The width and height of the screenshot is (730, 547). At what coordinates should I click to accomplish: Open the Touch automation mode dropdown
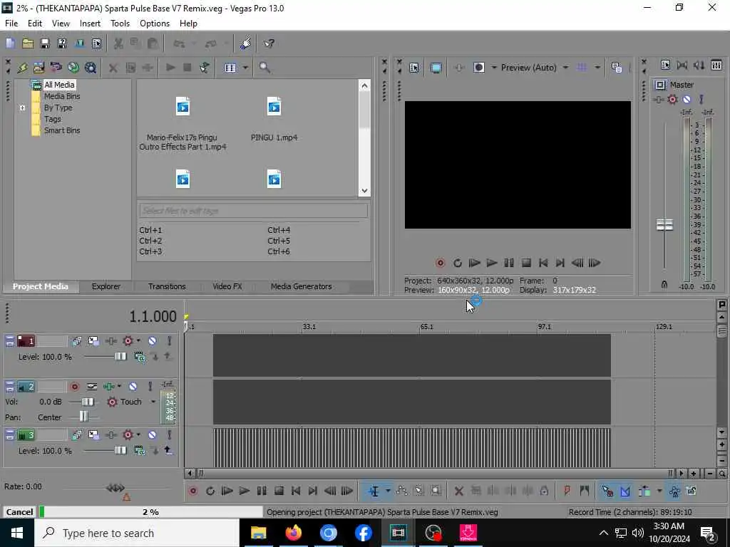(153, 402)
